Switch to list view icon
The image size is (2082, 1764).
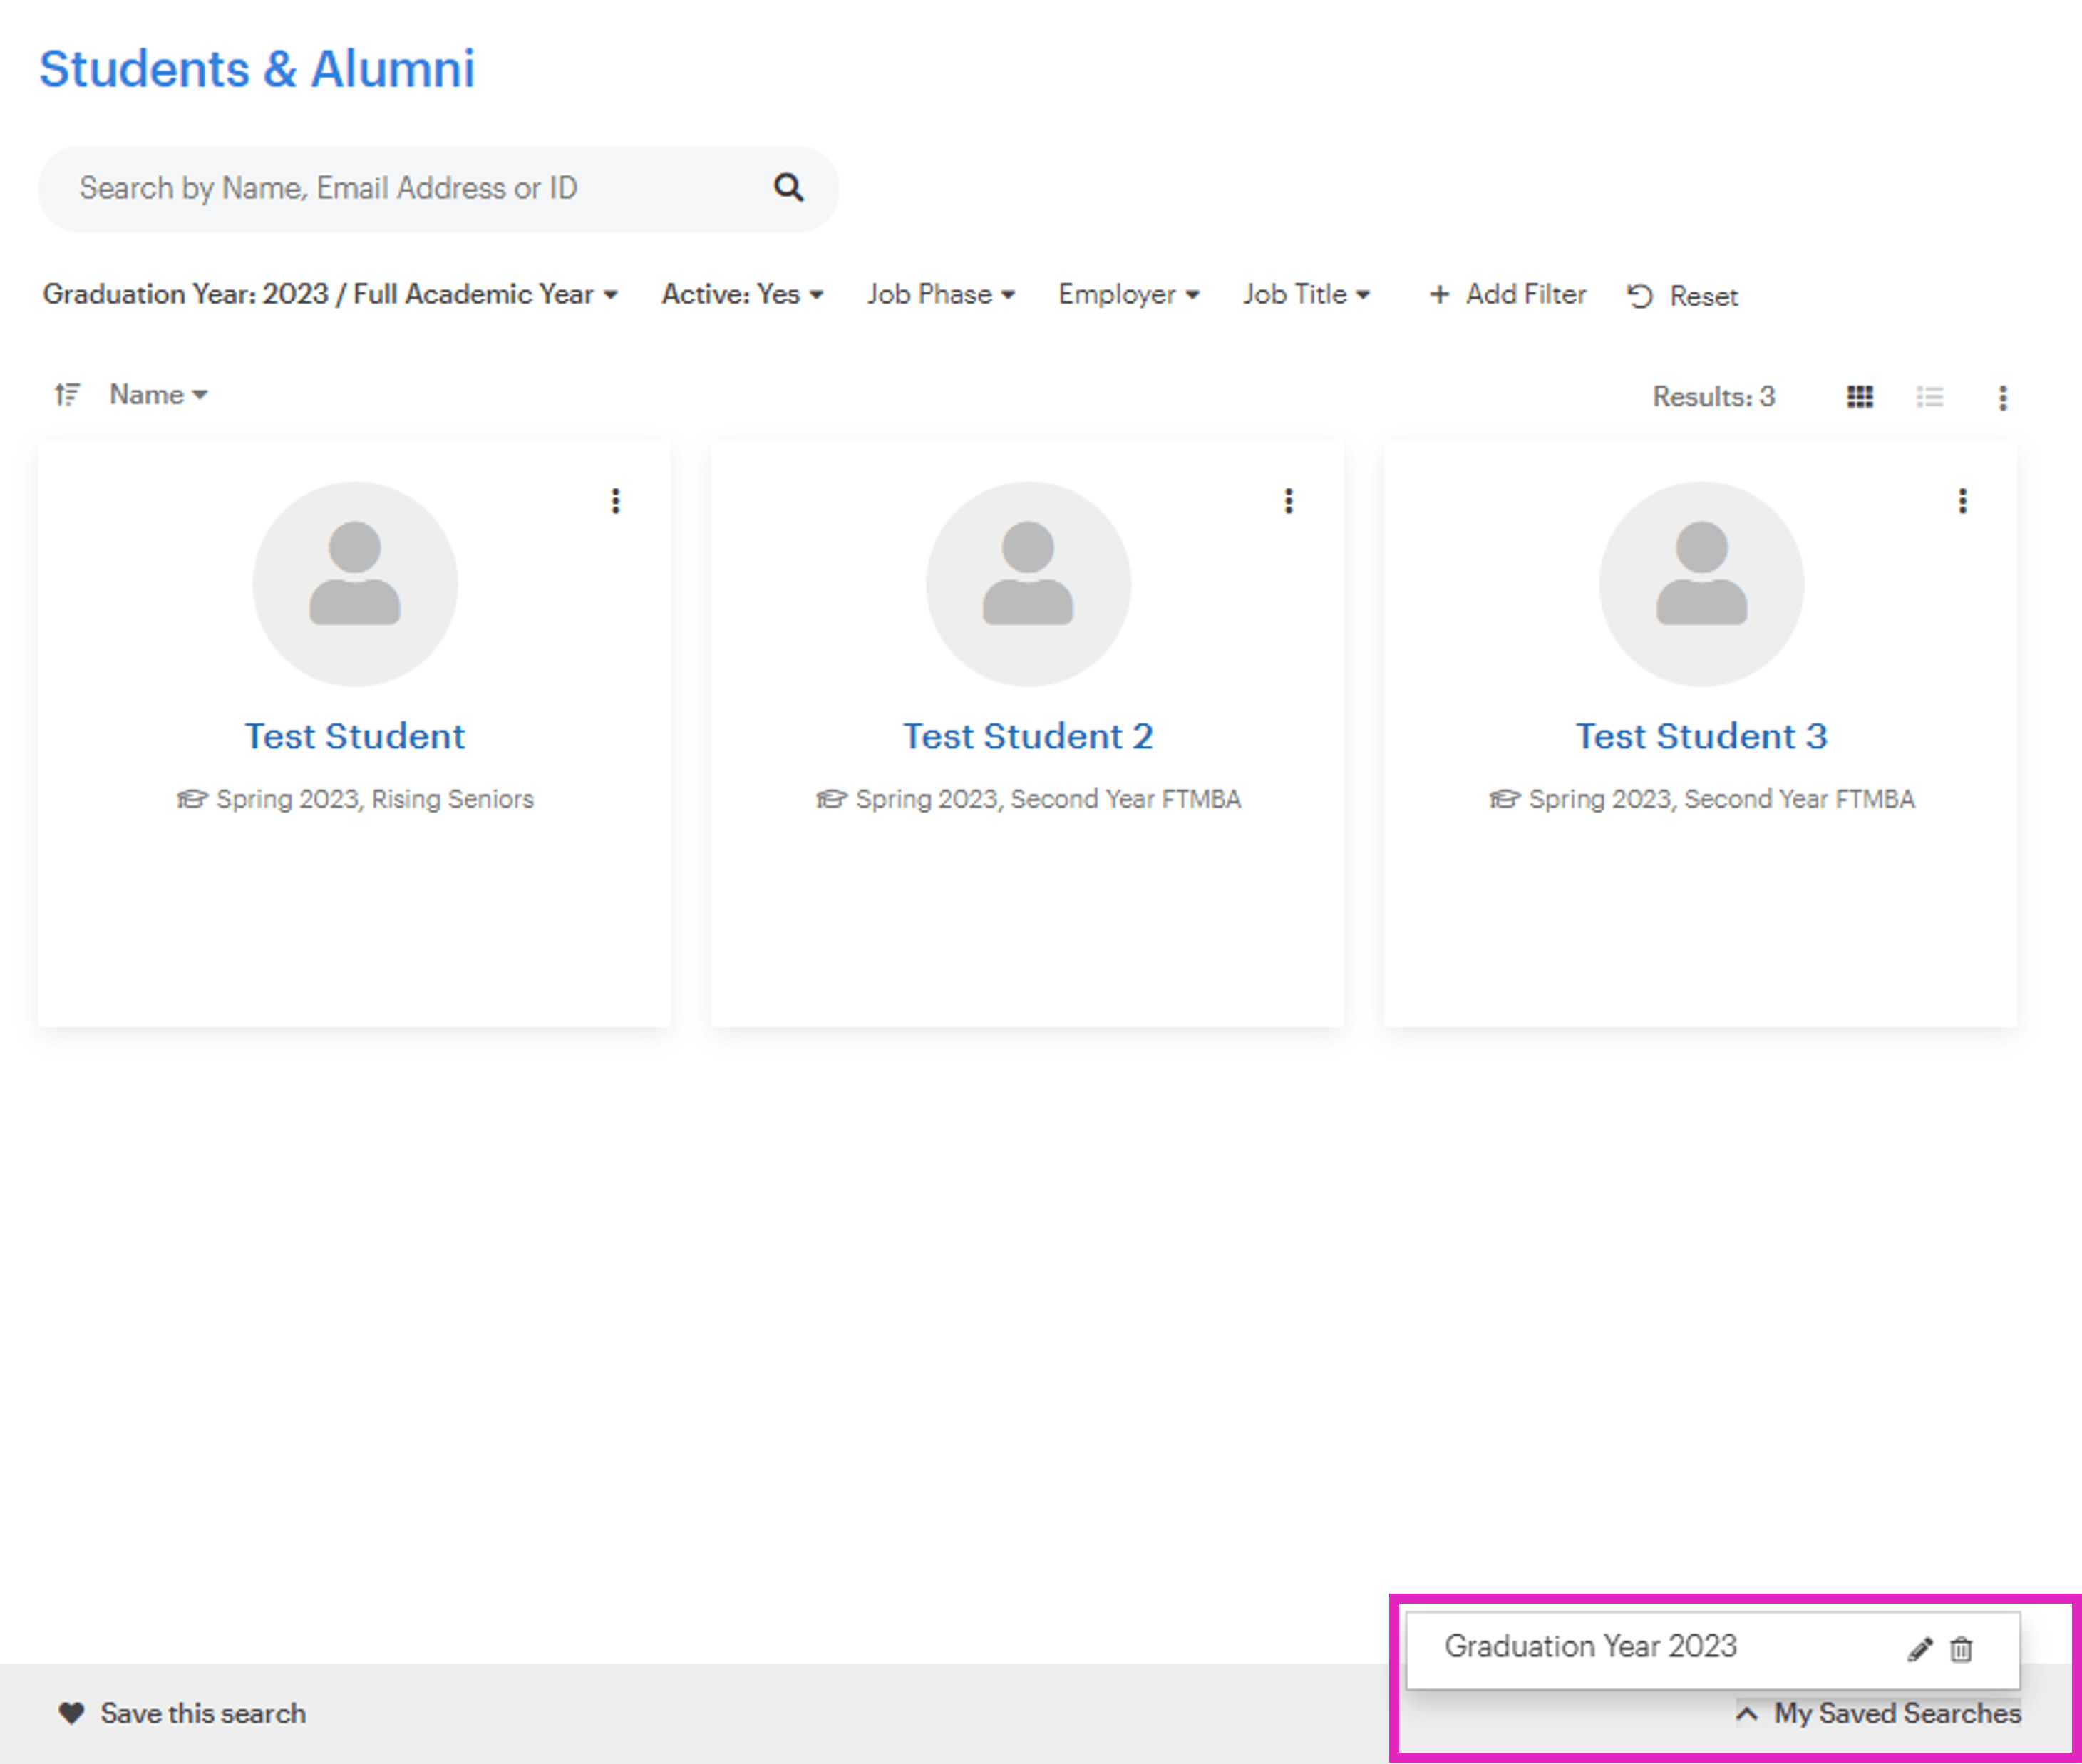[x=1929, y=397]
